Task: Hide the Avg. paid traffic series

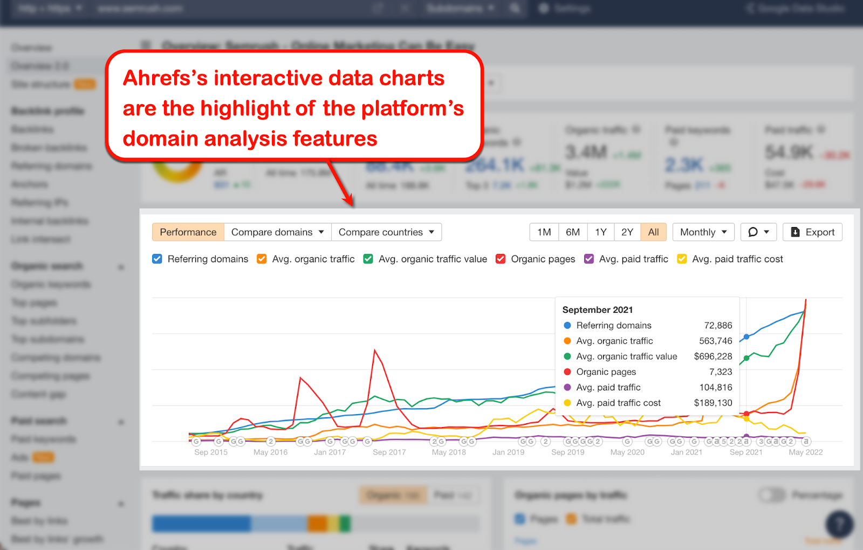Action: [589, 259]
